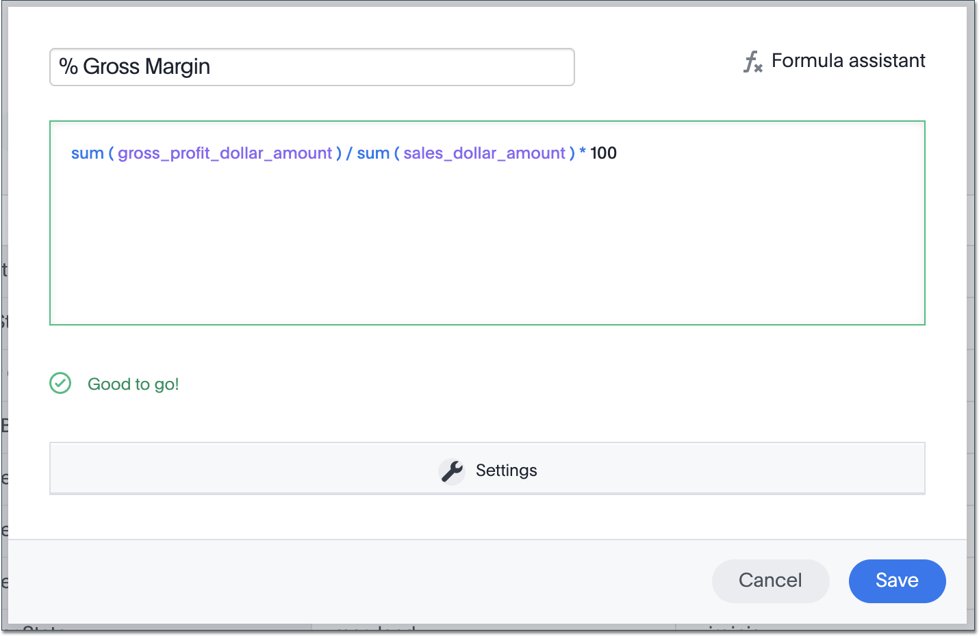Select the number 100 in the formula
Image resolution: width=979 pixels, height=636 pixels.
(x=603, y=153)
